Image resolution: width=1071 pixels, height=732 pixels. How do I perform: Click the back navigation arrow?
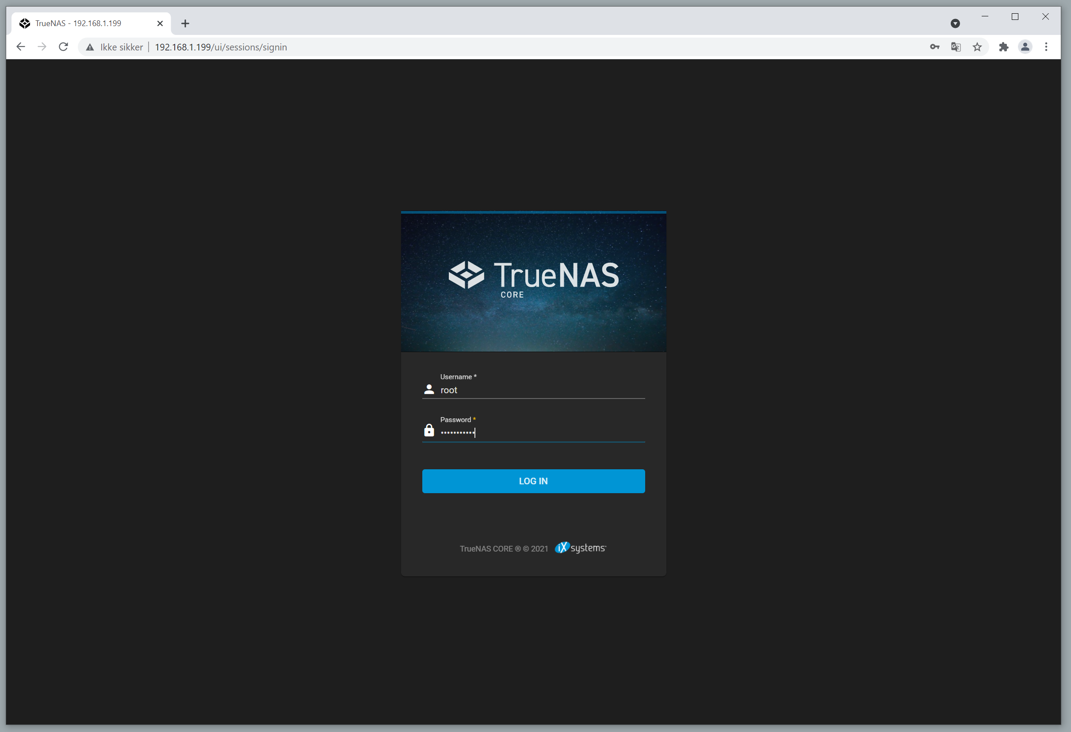tap(21, 46)
